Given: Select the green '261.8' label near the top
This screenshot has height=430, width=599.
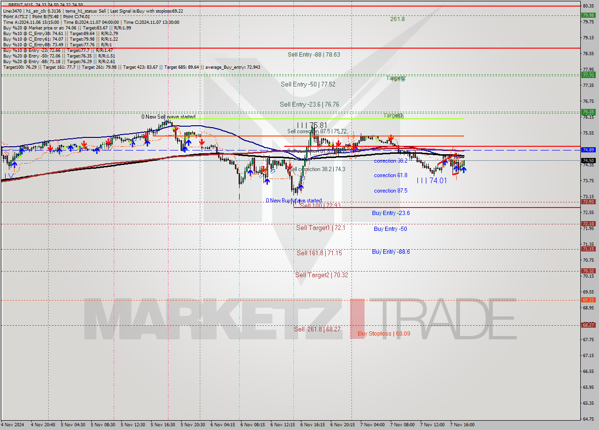Looking at the screenshot, I should coord(397,19).
